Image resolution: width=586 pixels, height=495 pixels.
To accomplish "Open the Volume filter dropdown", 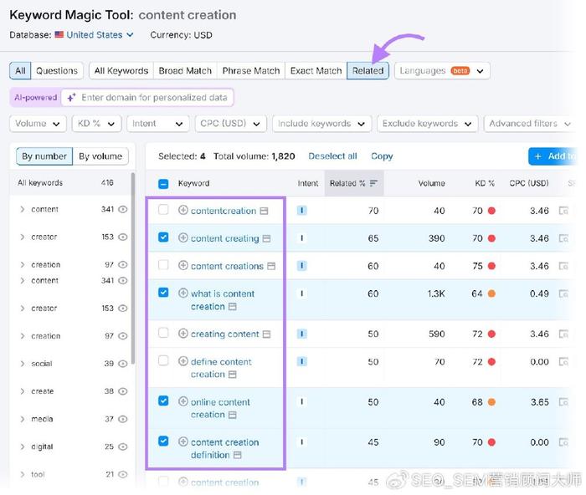I will (38, 124).
